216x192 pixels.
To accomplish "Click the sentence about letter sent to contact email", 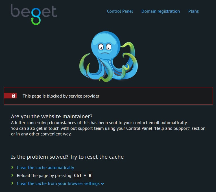I will 99,123.
